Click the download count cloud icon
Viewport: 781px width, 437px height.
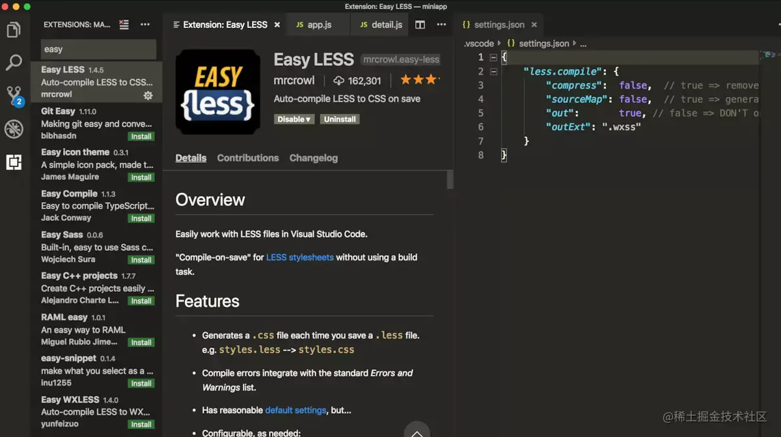pyautogui.click(x=338, y=81)
